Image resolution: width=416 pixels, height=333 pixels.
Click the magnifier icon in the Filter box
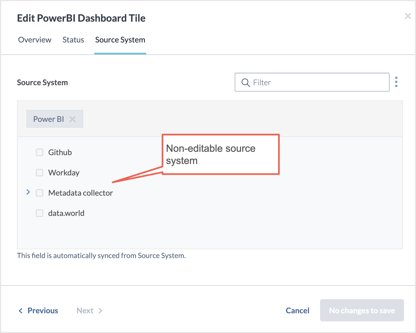click(x=246, y=82)
